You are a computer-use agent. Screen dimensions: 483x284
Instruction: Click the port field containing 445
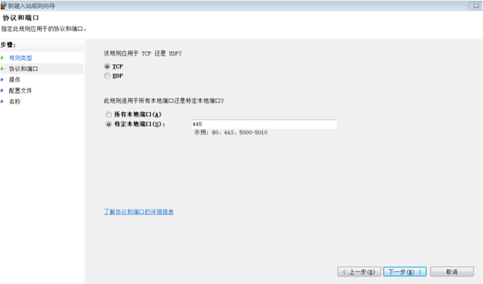(x=263, y=124)
